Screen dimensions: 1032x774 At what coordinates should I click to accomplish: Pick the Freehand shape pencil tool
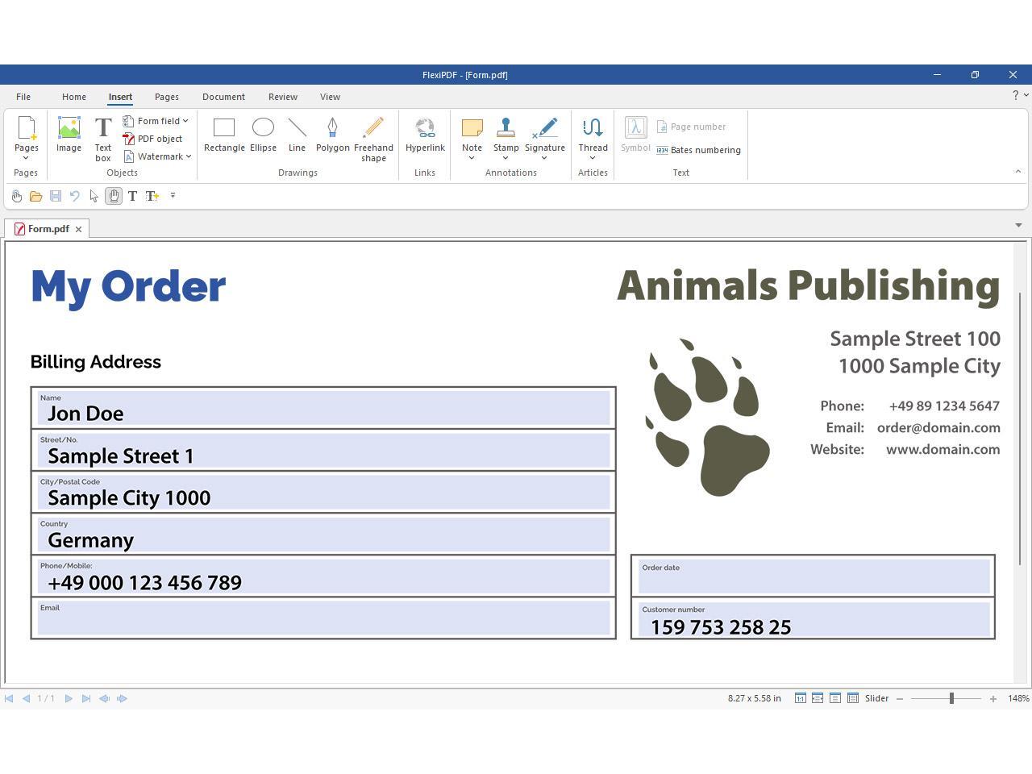click(x=373, y=134)
